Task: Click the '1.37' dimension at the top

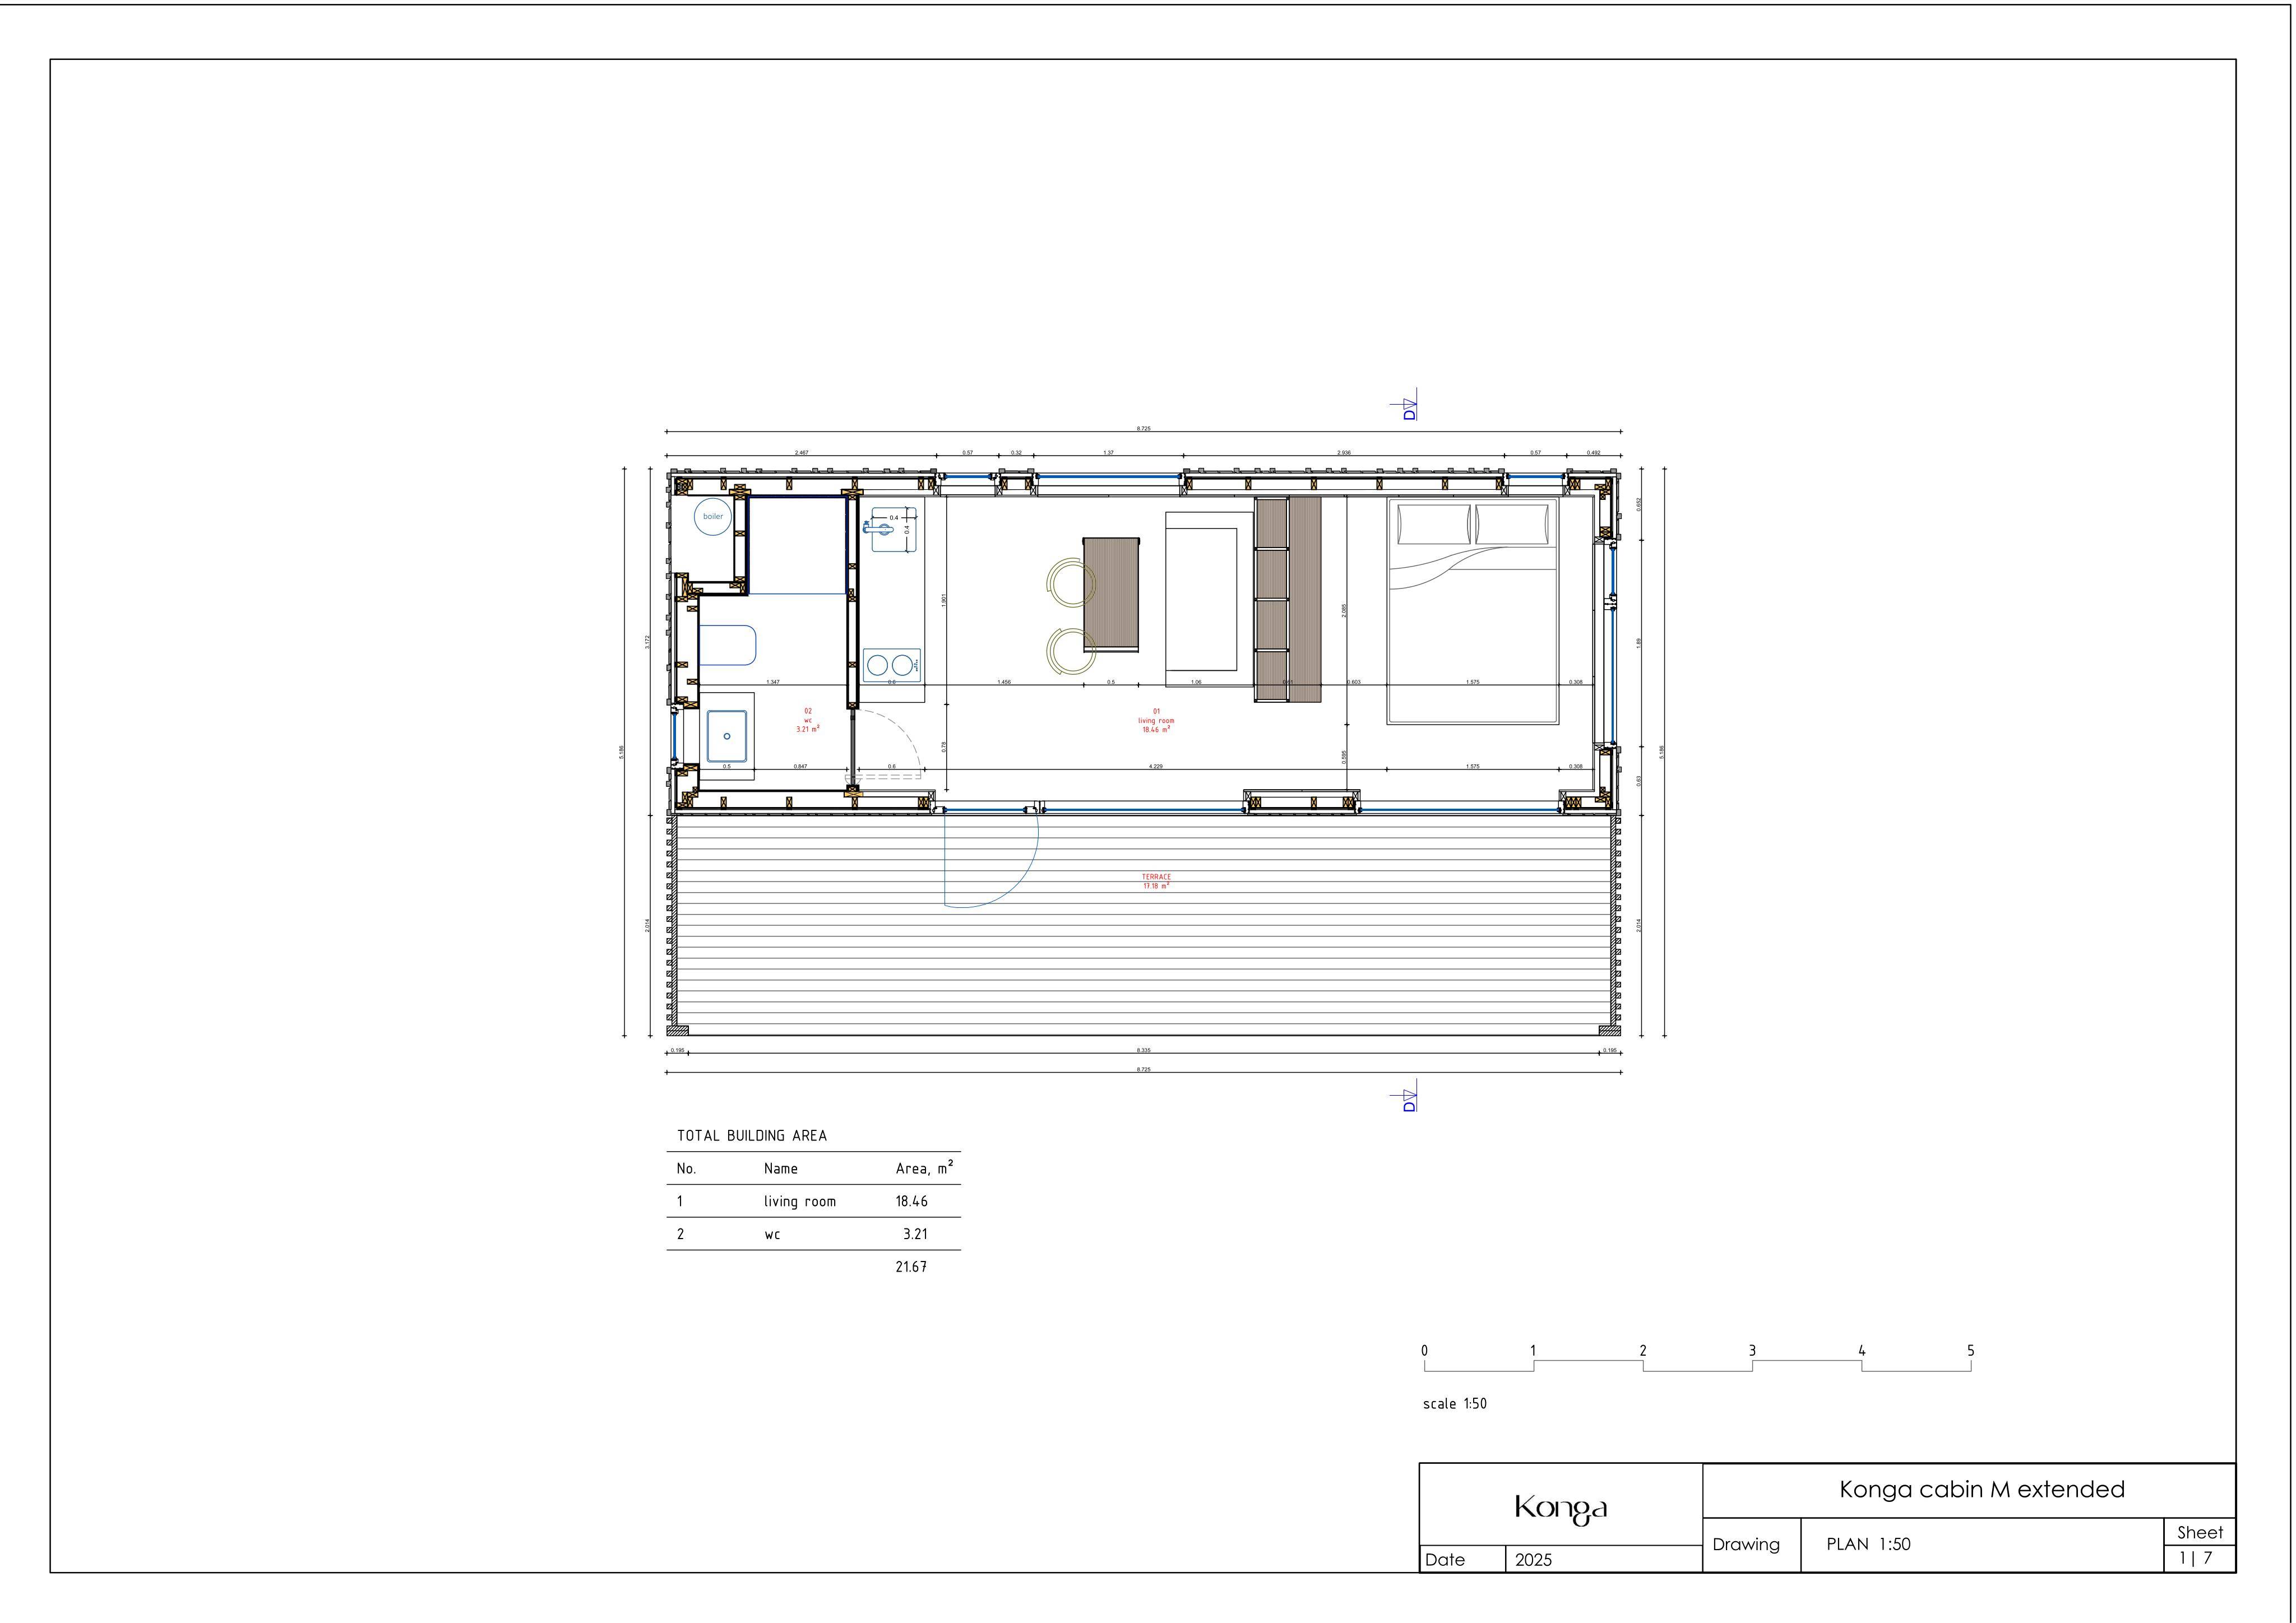Action: (x=1108, y=452)
